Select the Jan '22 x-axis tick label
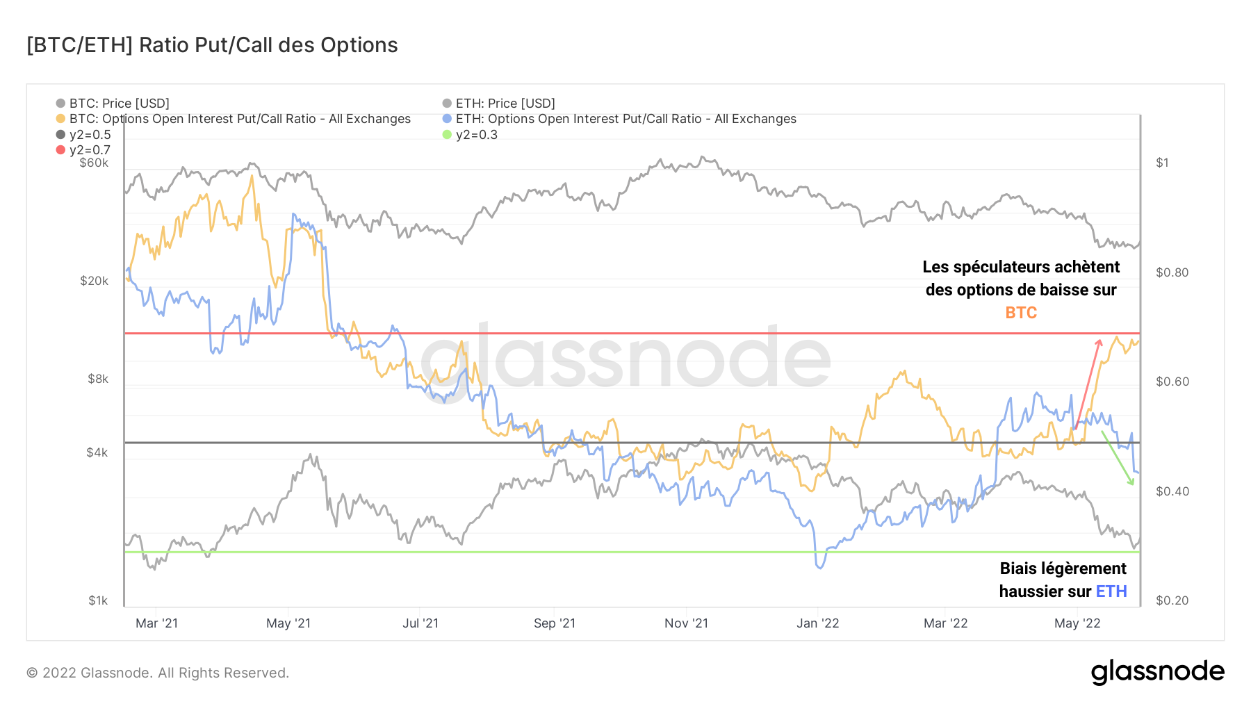This screenshot has width=1251, height=704. click(x=817, y=623)
